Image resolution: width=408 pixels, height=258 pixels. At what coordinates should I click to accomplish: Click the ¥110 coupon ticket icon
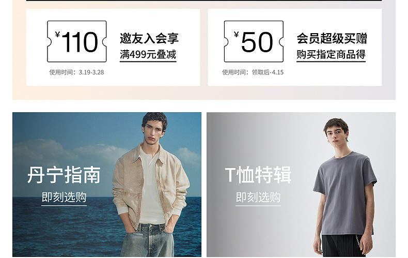[77, 41]
